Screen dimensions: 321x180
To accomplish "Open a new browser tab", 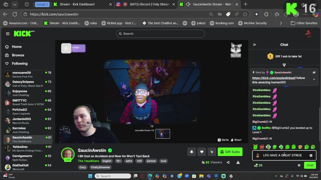I will pos(246,4).
